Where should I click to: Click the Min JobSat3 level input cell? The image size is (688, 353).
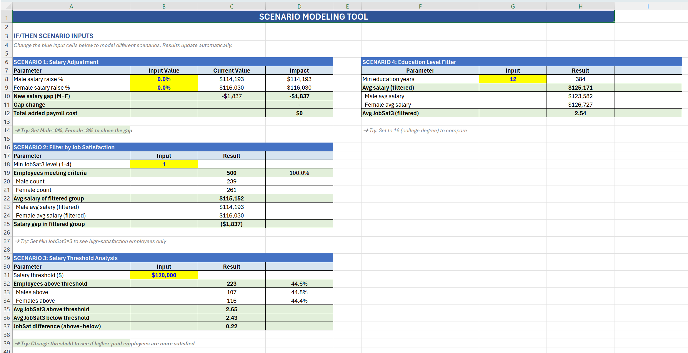164,164
